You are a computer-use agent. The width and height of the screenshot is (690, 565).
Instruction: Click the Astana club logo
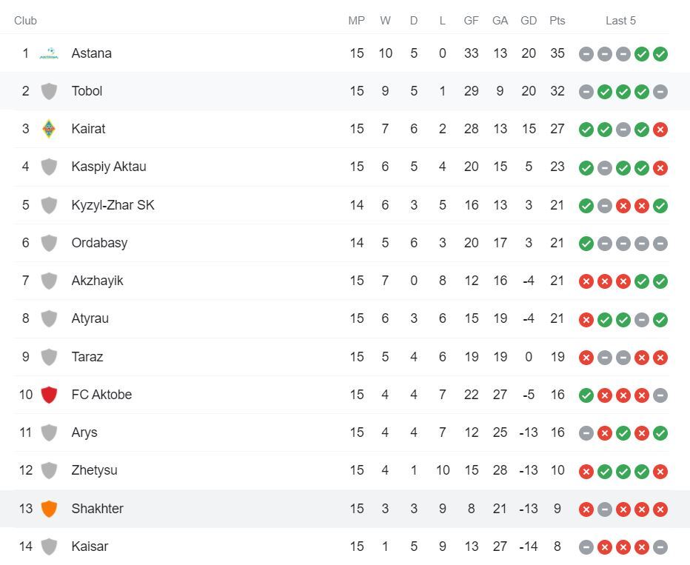(x=49, y=53)
